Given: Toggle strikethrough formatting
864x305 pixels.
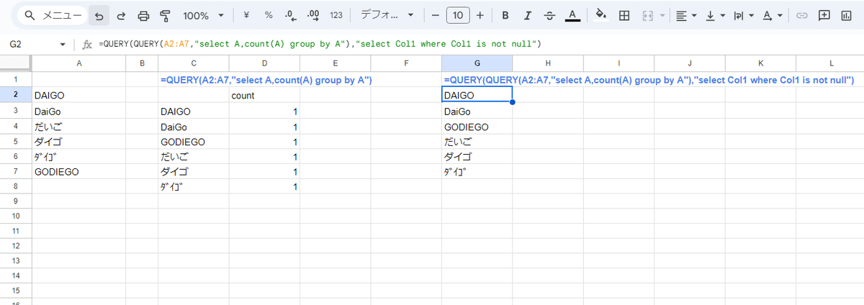Looking at the screenshot, I should pos(550,15).
